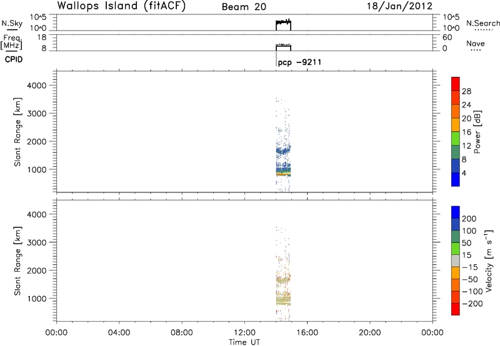Viewport: 500px width, 346px height.
Task: Click the blue top of the Velocity colorbar
Action: click(456, 212)
